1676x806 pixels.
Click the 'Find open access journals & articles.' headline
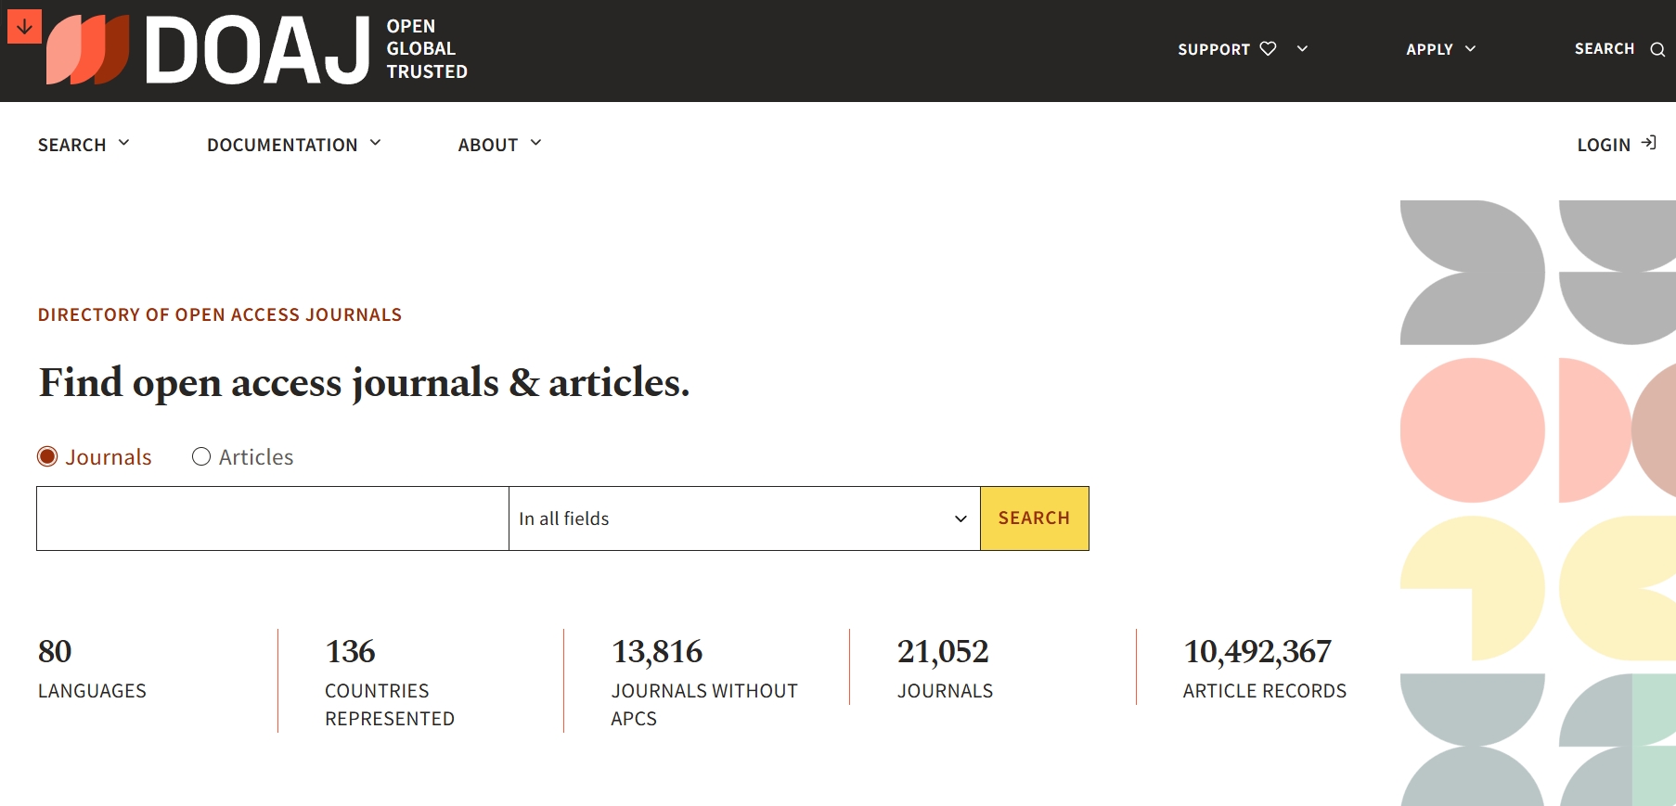pos(364,382)
